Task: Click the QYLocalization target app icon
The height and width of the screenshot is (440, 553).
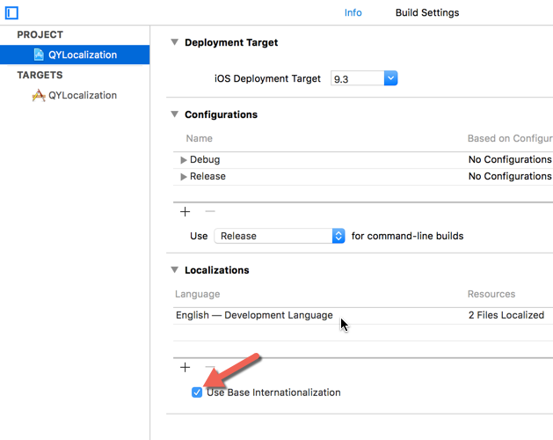Action: point(39,95)
